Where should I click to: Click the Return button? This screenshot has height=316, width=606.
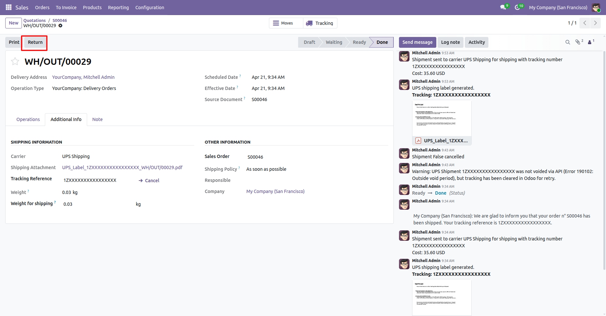35,42
